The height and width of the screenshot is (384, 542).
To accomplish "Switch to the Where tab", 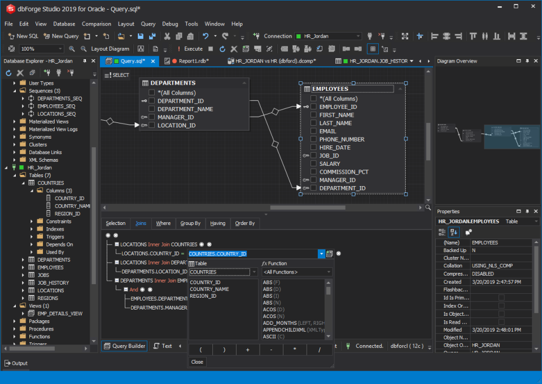I will 163,223.
